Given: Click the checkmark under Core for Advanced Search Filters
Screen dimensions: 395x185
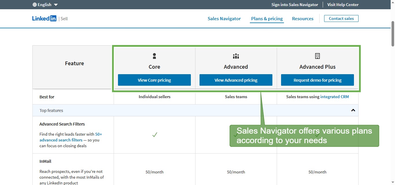Looking at the screenshot, I should coord(154,135).
